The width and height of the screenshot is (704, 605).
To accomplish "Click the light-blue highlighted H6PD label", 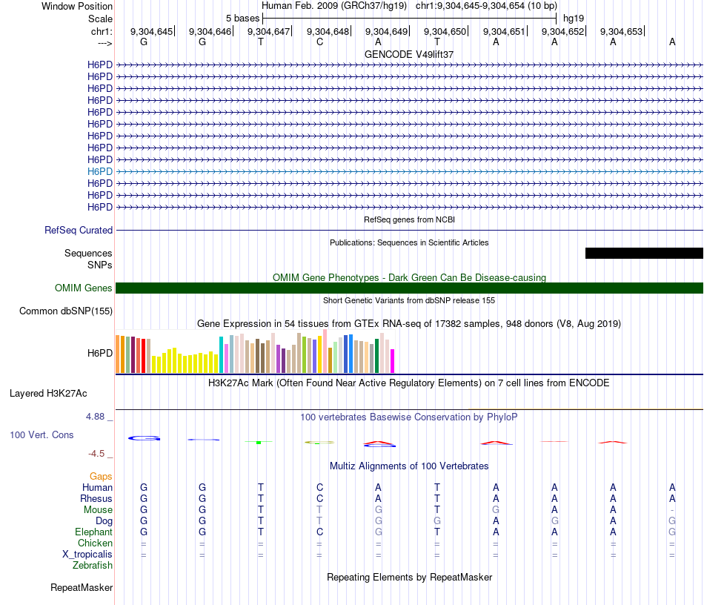I will tap(100, 171).
